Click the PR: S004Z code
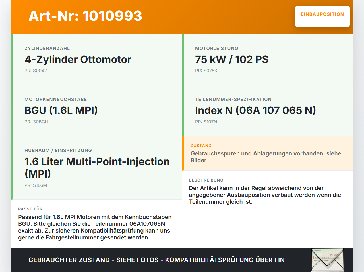The width and height of the screenshot is (364, 272). tap(36, 71)
